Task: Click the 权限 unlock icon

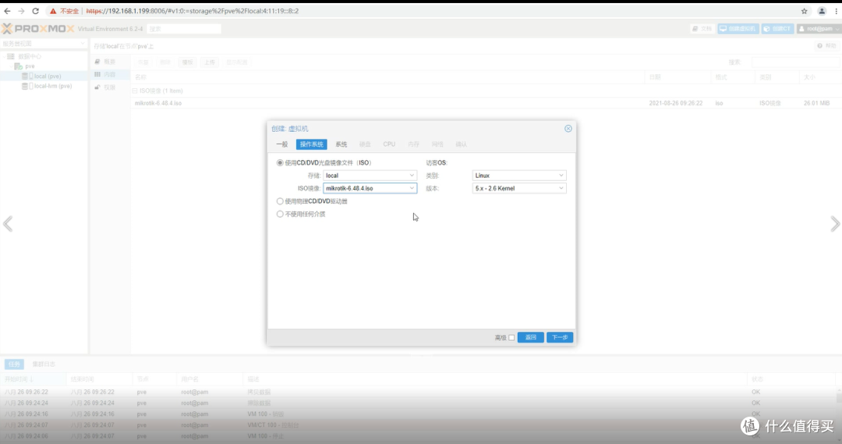Action: point(97,87)
